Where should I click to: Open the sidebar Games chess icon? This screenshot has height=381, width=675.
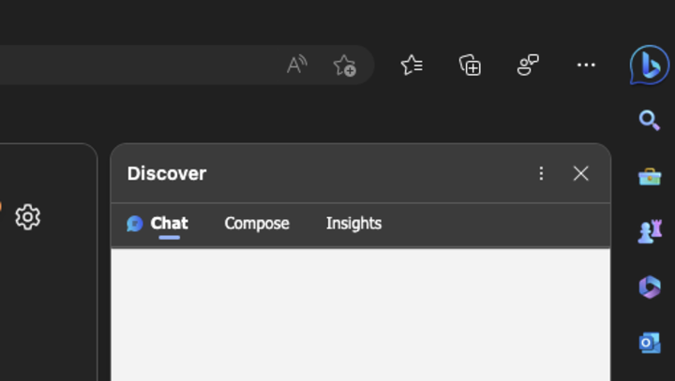click(649, 232)
